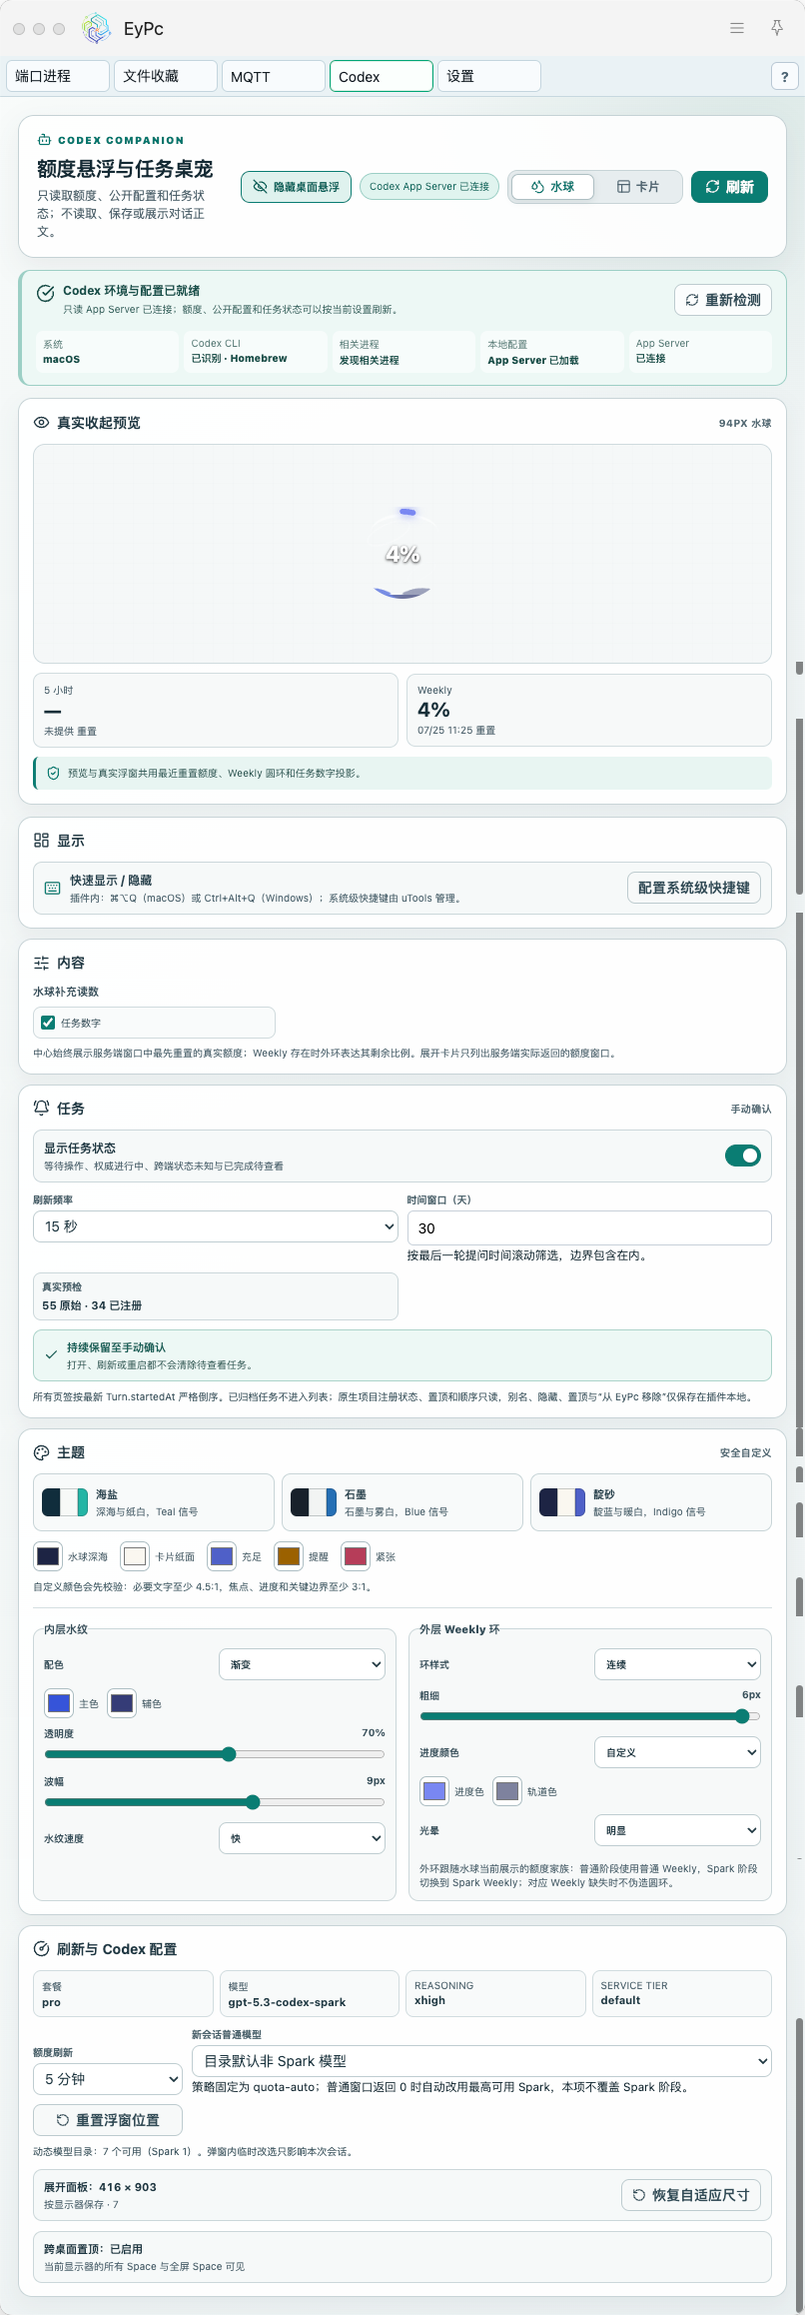Toggle the 显示任务状态 switch
This screenshot has width=805, height=2315.
(743, 1156)
